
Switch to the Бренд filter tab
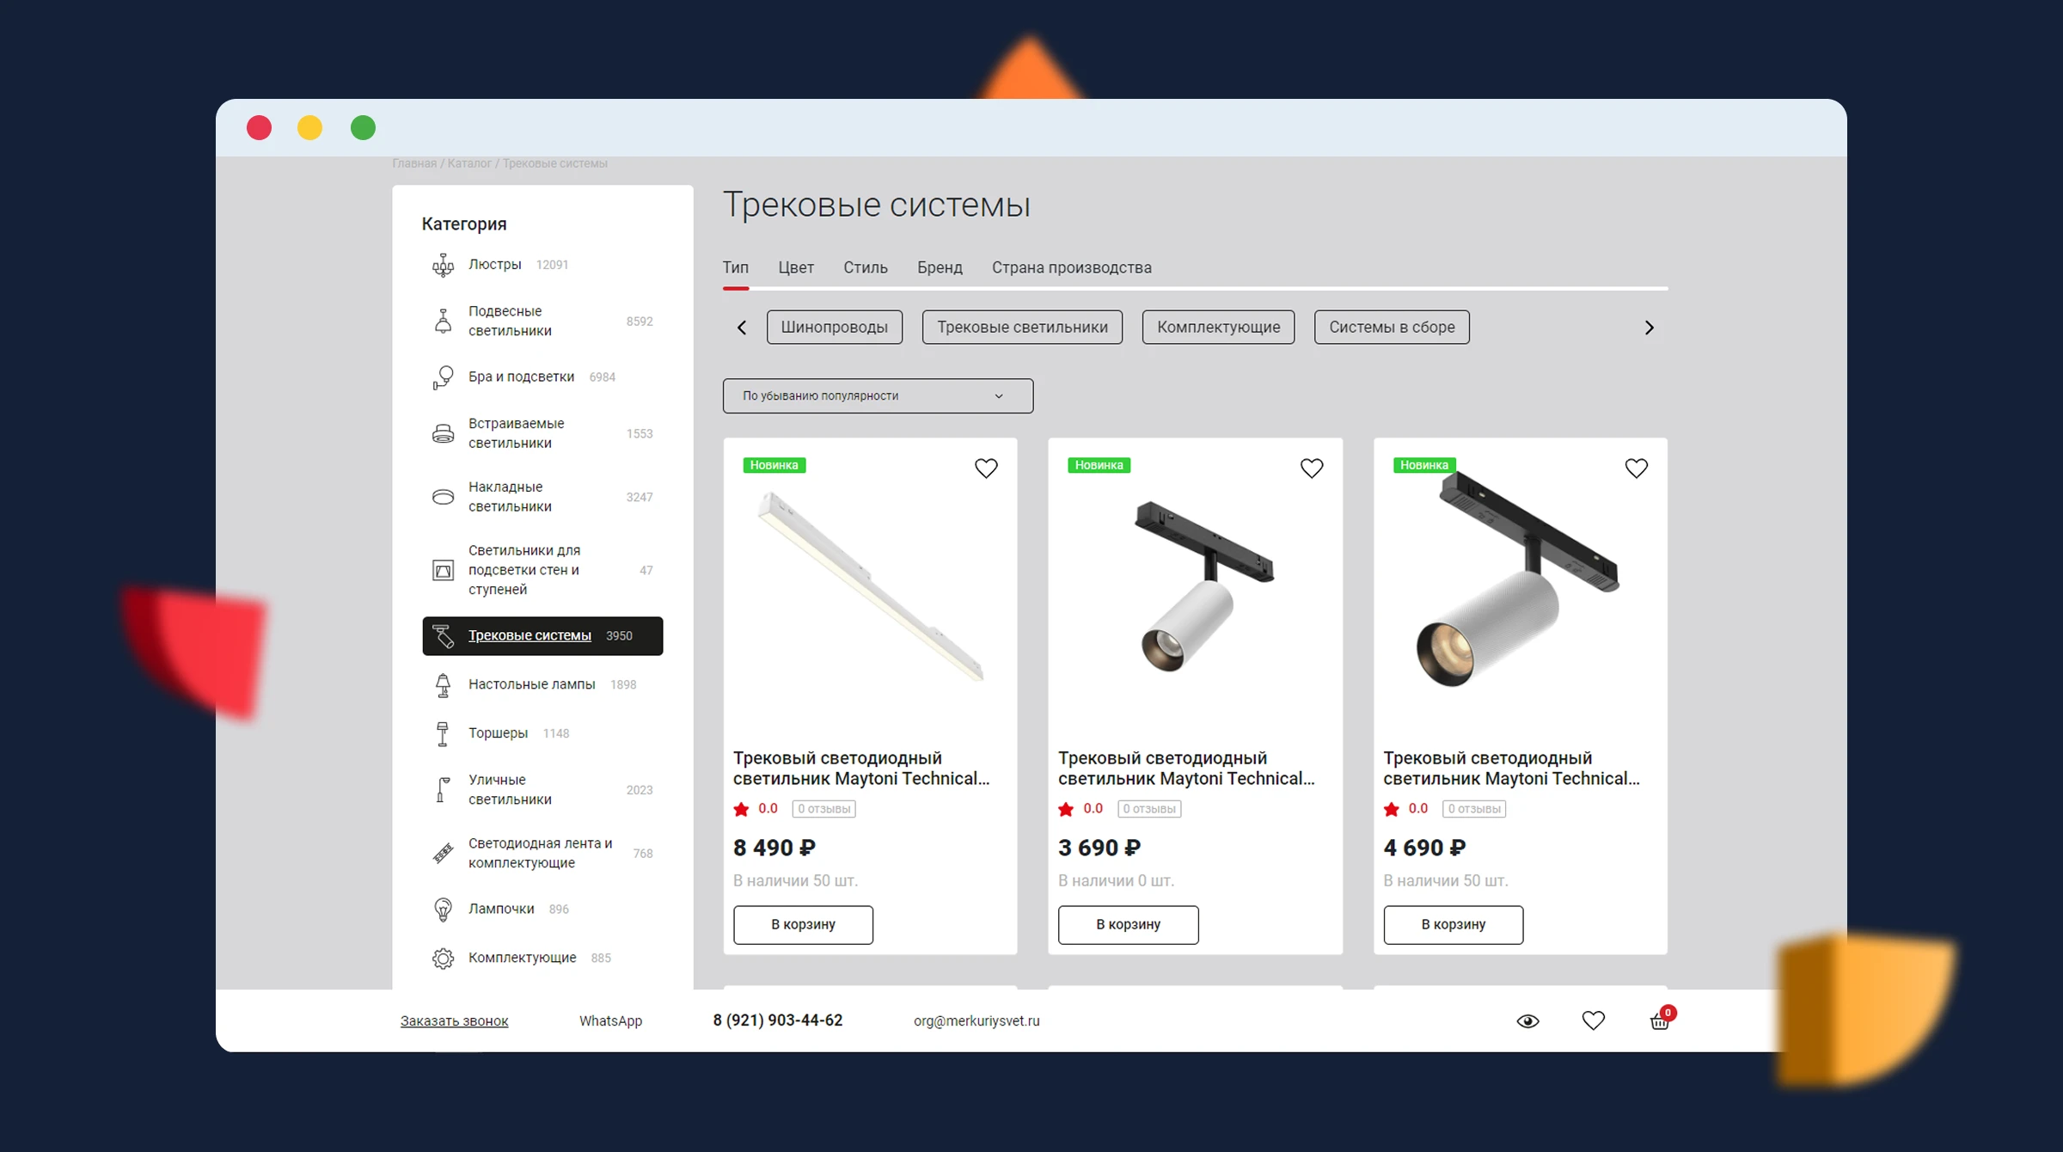pos(940,267)
